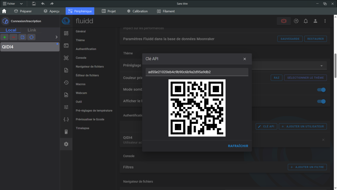The width and height of the screenshot is (337, 190).
Task: Click the RAFRAÎCHIR button
Action: point(238,146)
